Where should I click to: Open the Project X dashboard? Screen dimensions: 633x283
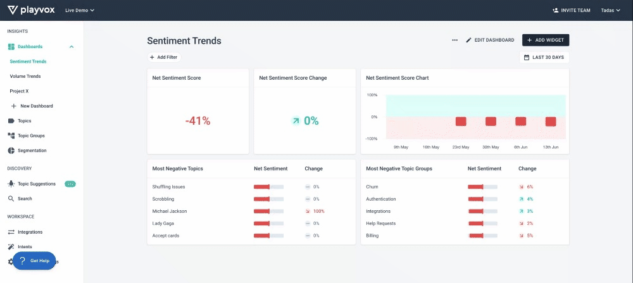[x=19, y=91]
